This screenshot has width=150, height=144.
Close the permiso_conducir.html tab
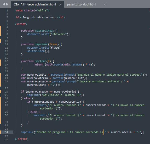pos(105,4)
